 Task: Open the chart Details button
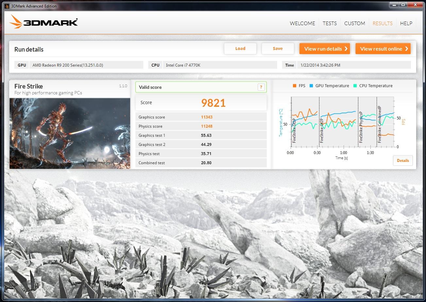pos(403,160)
